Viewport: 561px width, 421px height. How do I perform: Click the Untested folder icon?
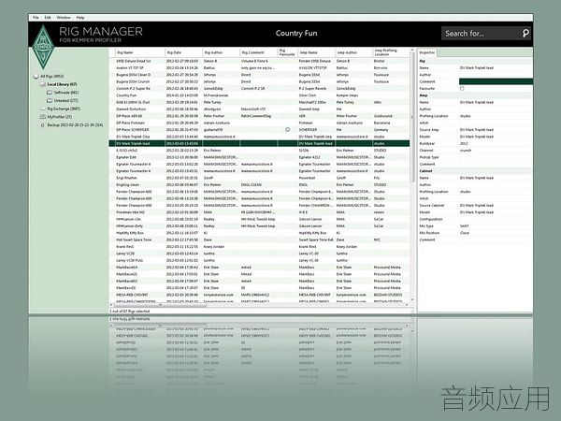(x=50, y=101)
